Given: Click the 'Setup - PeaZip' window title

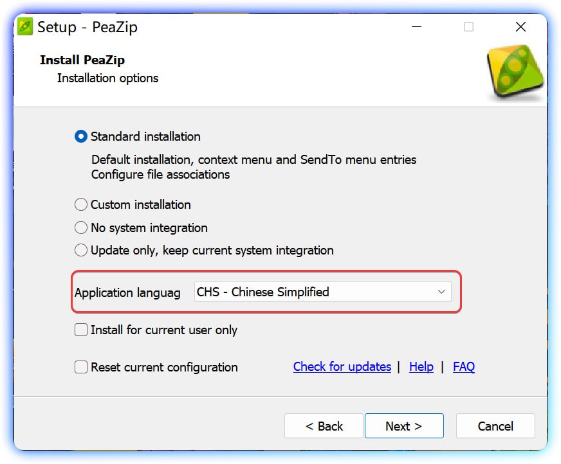Looking at the screenshot, I should 87,27.
